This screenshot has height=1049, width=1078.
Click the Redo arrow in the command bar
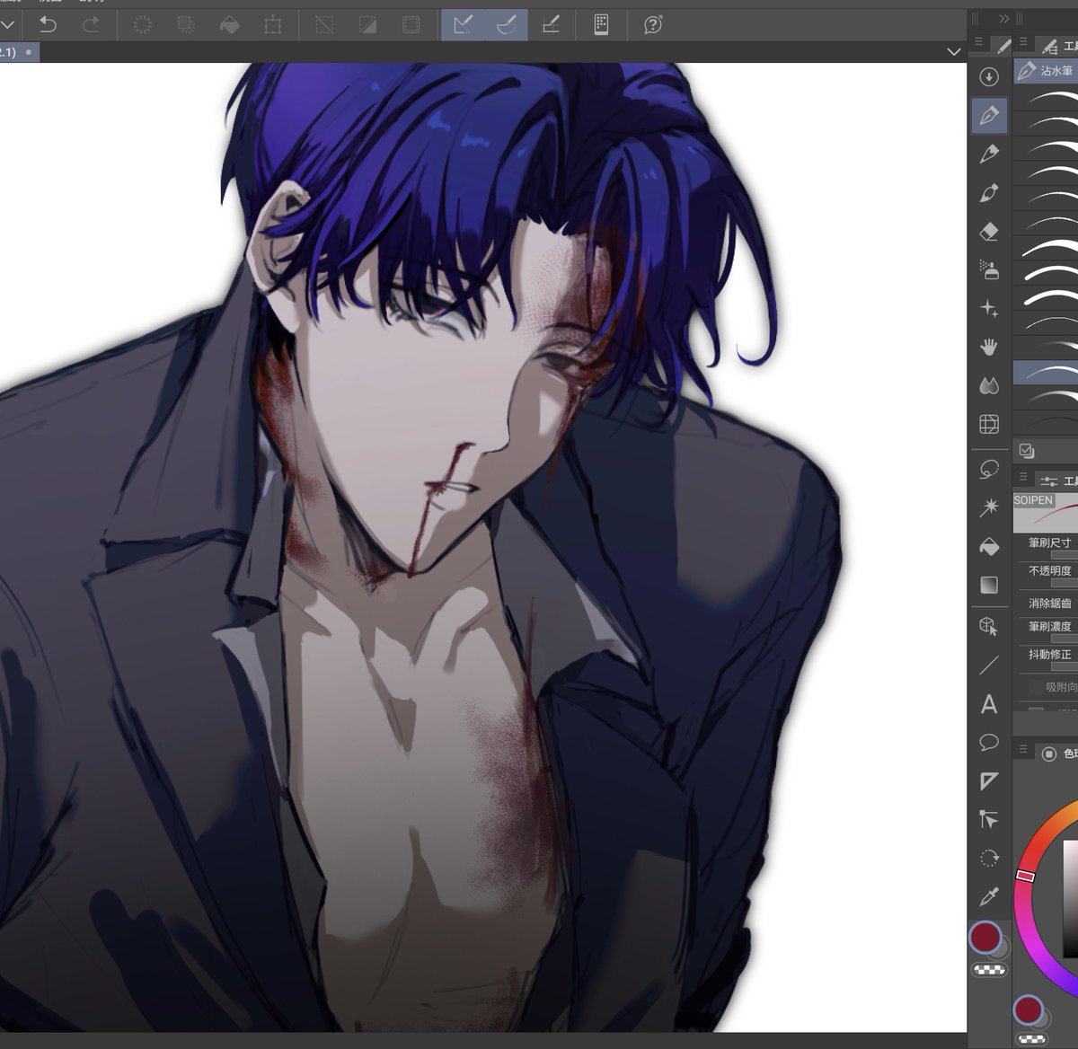click(91, 24)
